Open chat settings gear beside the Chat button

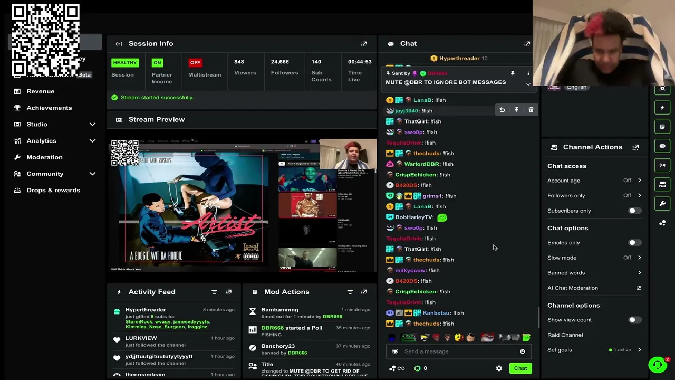point(499,368)
